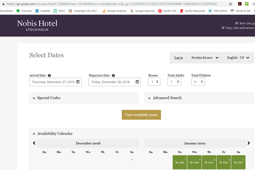Open the THN Admin bookmark
The width and height of the screenshot is (255, 170).
(x=218, y=11)
